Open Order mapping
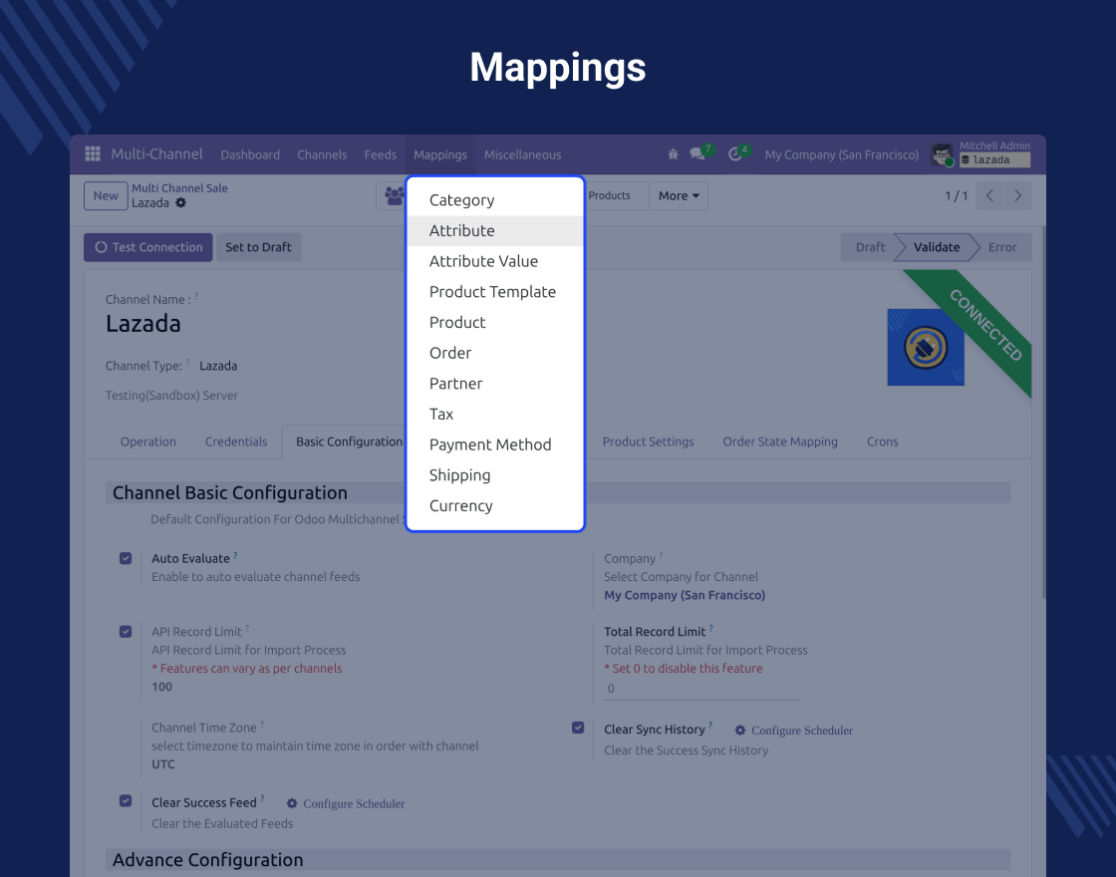This screenshot has height=877, width=1116. tap(495, 353)
